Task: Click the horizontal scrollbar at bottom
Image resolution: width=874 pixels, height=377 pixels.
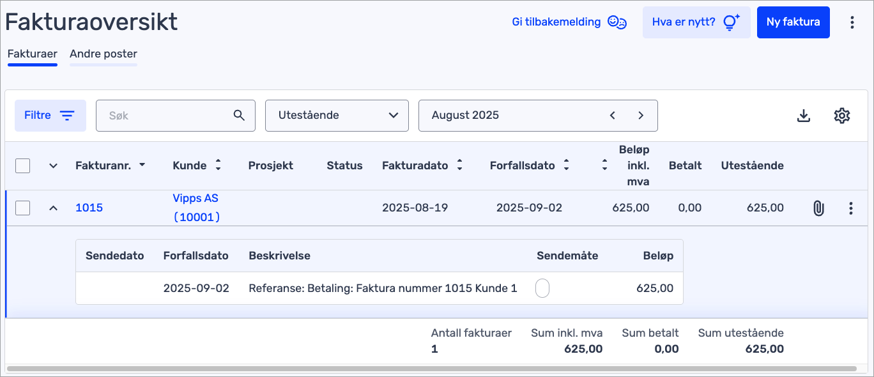Action: click(431, 369)
